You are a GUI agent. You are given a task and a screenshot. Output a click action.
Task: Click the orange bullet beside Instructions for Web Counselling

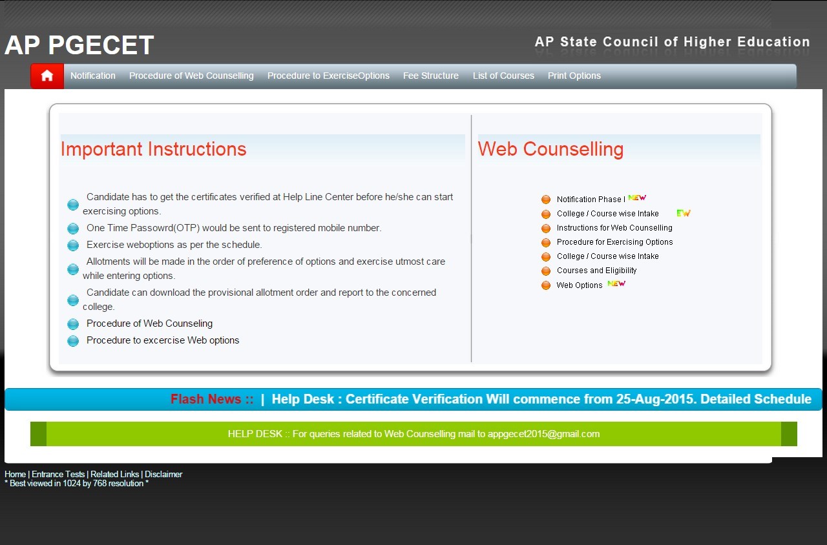pyautogui.click(x=546, y=229)
